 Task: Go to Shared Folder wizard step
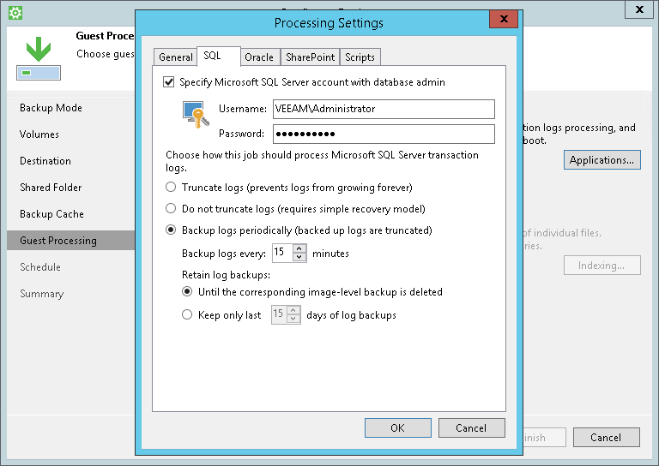[51, 187]
